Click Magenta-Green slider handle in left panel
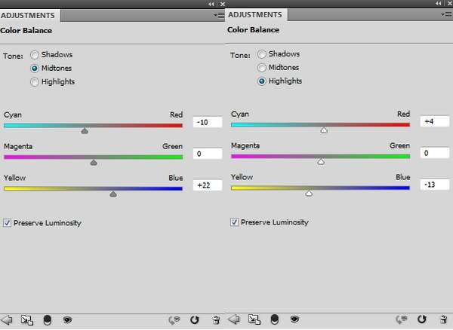The image size is (453, 330). [94, 163]
